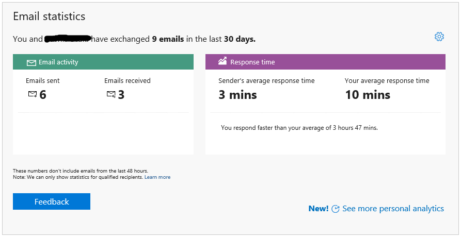The image size is (461, 237).
Task: Follow the Learn more link
Action: pos(157,177)
